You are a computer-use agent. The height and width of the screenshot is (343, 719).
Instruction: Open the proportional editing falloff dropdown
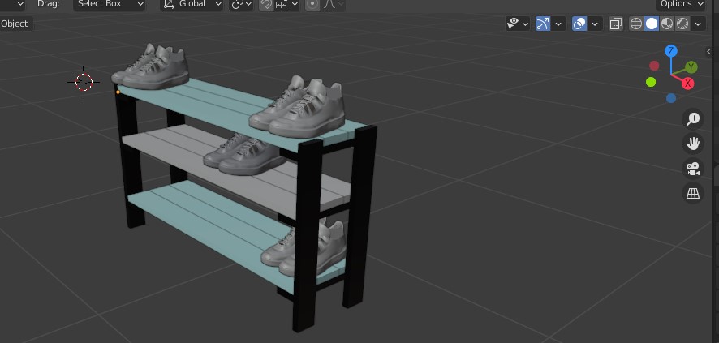(334, 4)
